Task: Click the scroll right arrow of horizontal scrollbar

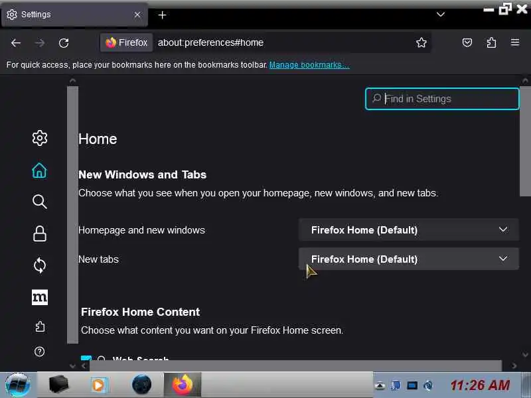Action: 514,365
